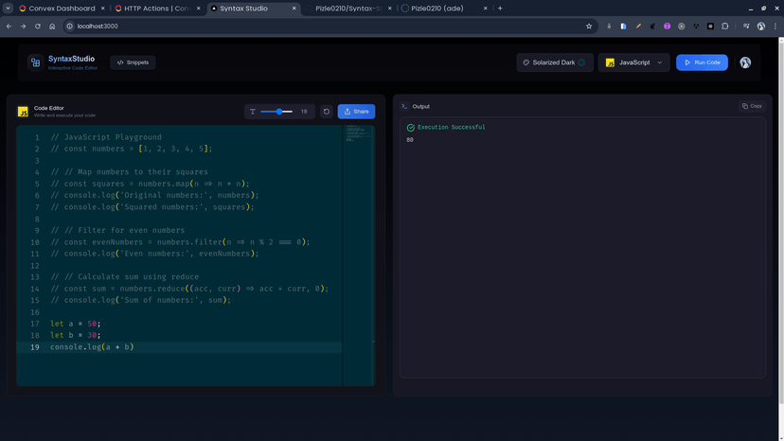Click line 18 let b = 30;
The image size is (784, 441).
tap(76, 335)
